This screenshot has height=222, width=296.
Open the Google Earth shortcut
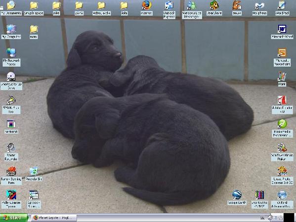click(x=237, y=197)
